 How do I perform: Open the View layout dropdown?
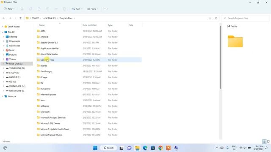click(93, 9)
